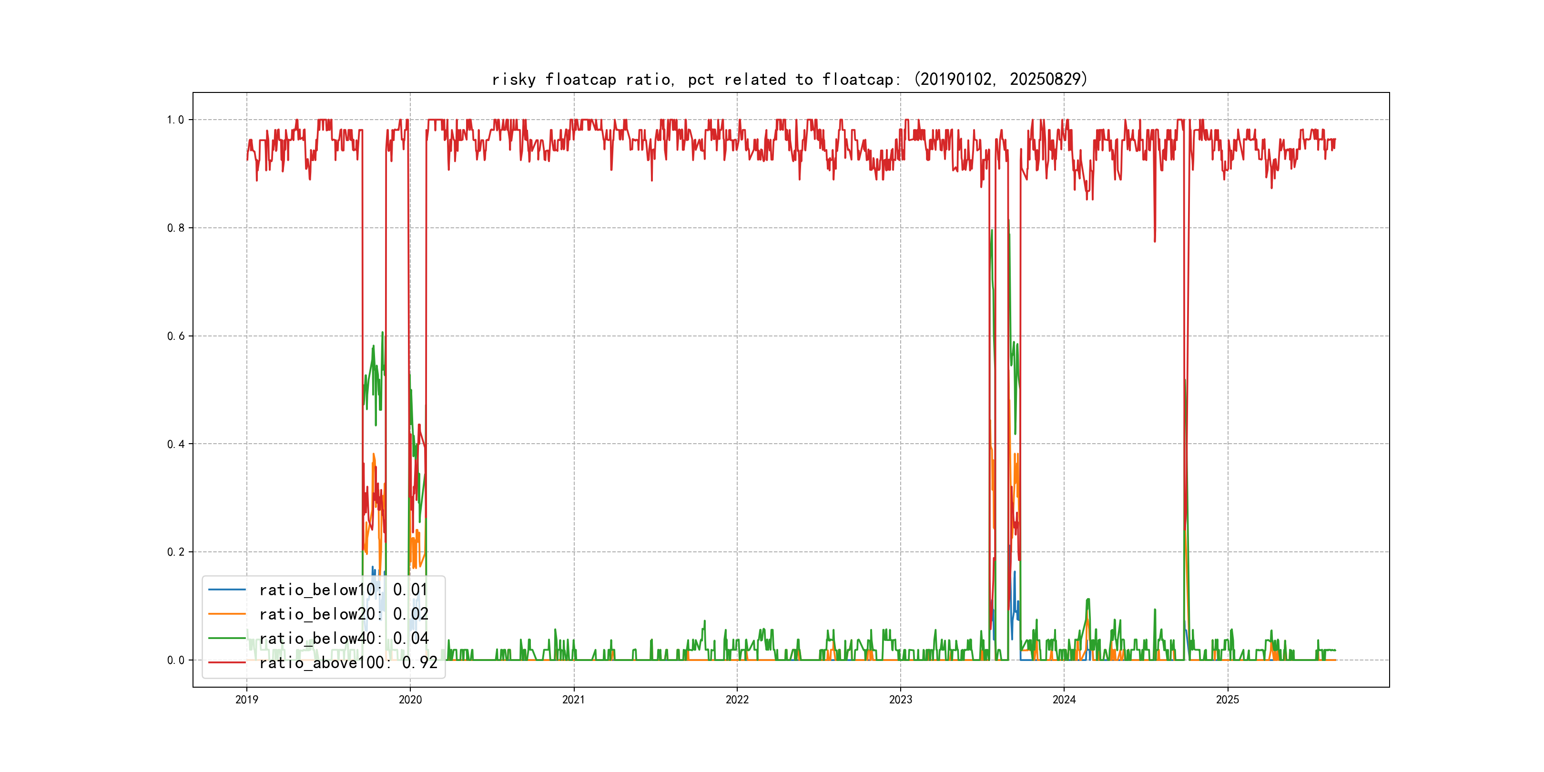1544x772 pixels.
Task: Click the orange ratio_below20 legend line
Action: click(x=226, y=614)
